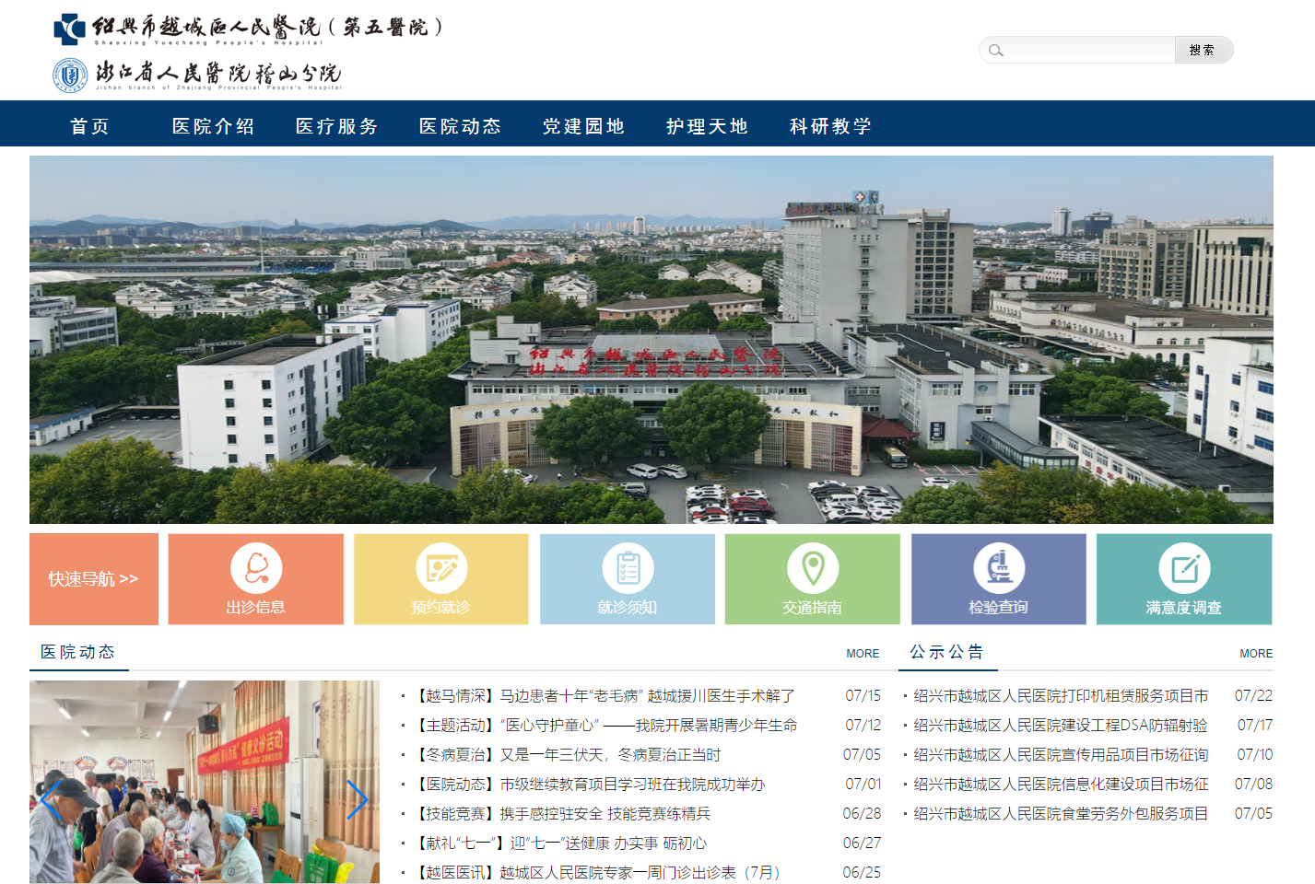Open notice 宣传用品项目市场征询
The width and height of the screenshot is (1315, 884).
coord(1061,755)
